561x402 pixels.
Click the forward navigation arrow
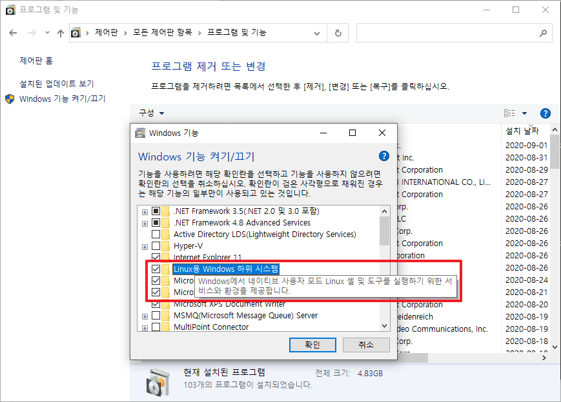pos(32,33)
